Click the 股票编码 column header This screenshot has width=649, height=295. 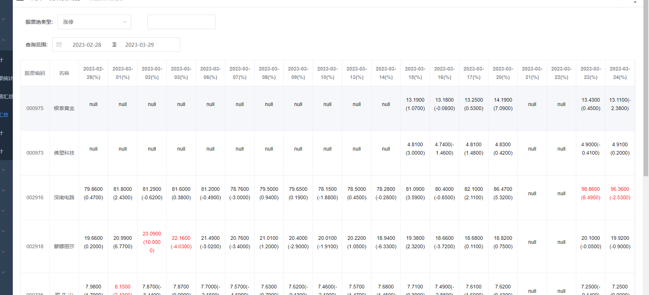tap(35, 73)
